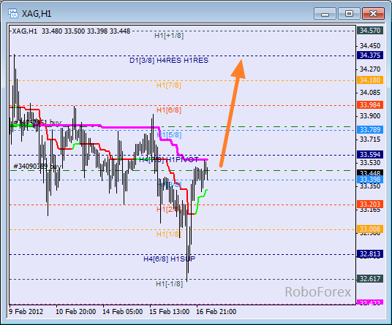This screenshot has width=392, height=325.
Task: Click the 32.617 price tag
Action: tap(370, 279)
